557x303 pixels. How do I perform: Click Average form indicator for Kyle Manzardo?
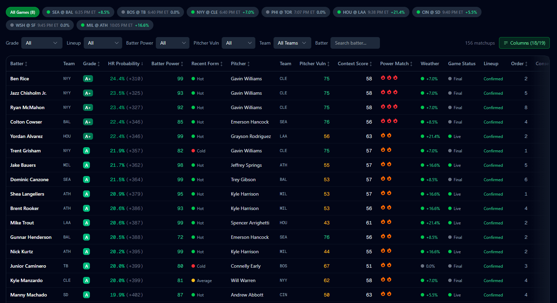tap(201, 280)
